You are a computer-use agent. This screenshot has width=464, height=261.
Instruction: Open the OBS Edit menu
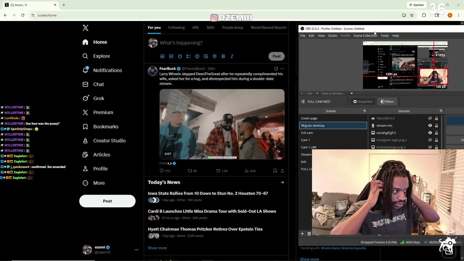[311, 36]
